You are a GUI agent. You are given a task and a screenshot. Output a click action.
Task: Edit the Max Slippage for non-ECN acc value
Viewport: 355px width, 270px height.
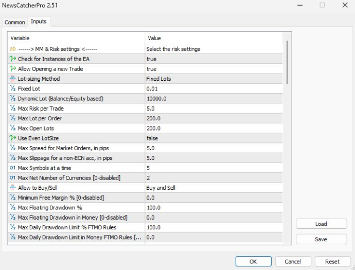[214, 158]
